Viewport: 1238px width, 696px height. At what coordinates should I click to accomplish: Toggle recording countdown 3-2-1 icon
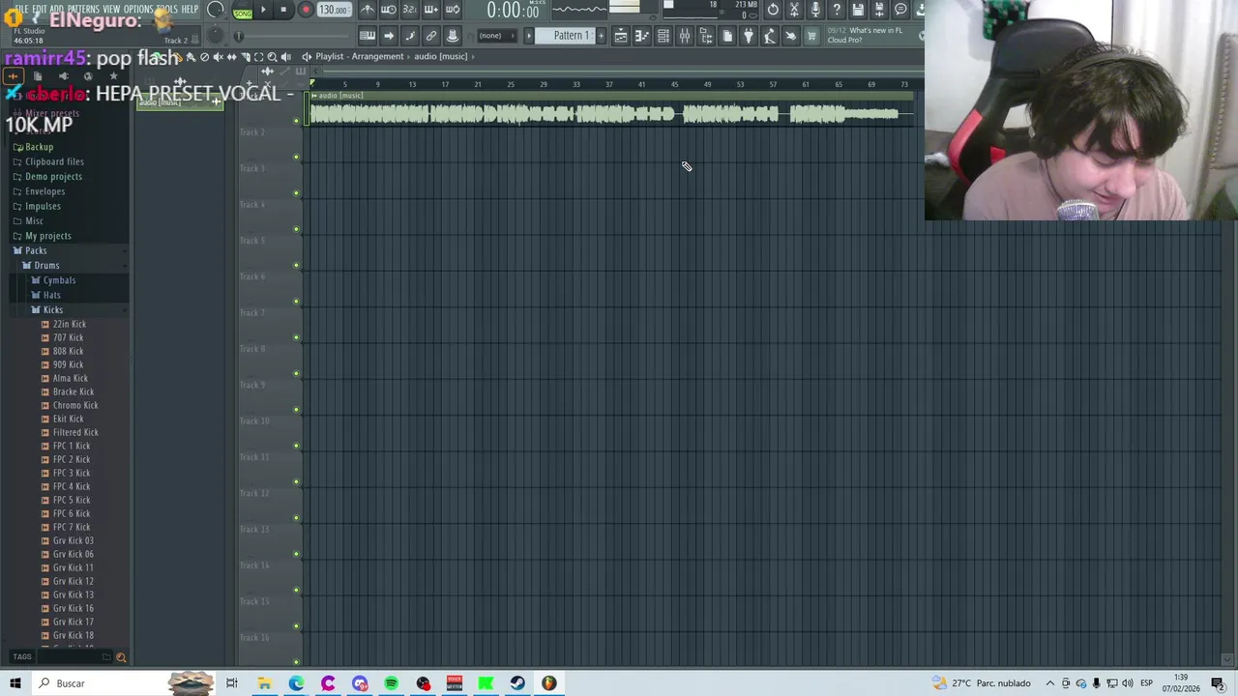pos(410,10)
